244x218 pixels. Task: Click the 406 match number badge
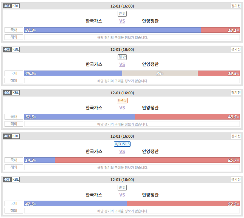point(7,93)
